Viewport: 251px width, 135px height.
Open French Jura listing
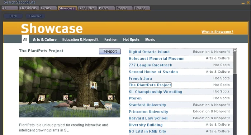click(140, 78)
